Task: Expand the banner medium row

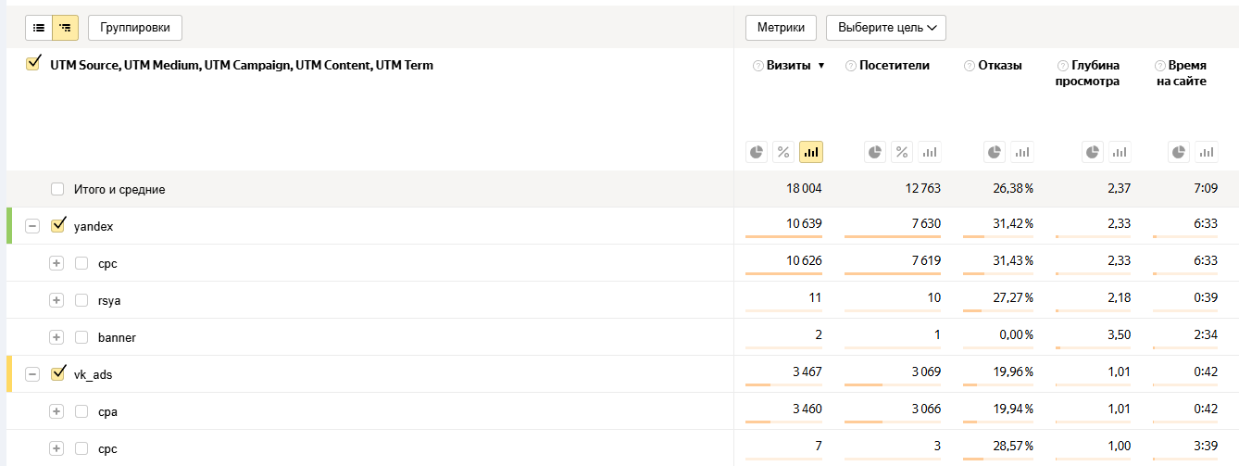Action: (56, 337)
